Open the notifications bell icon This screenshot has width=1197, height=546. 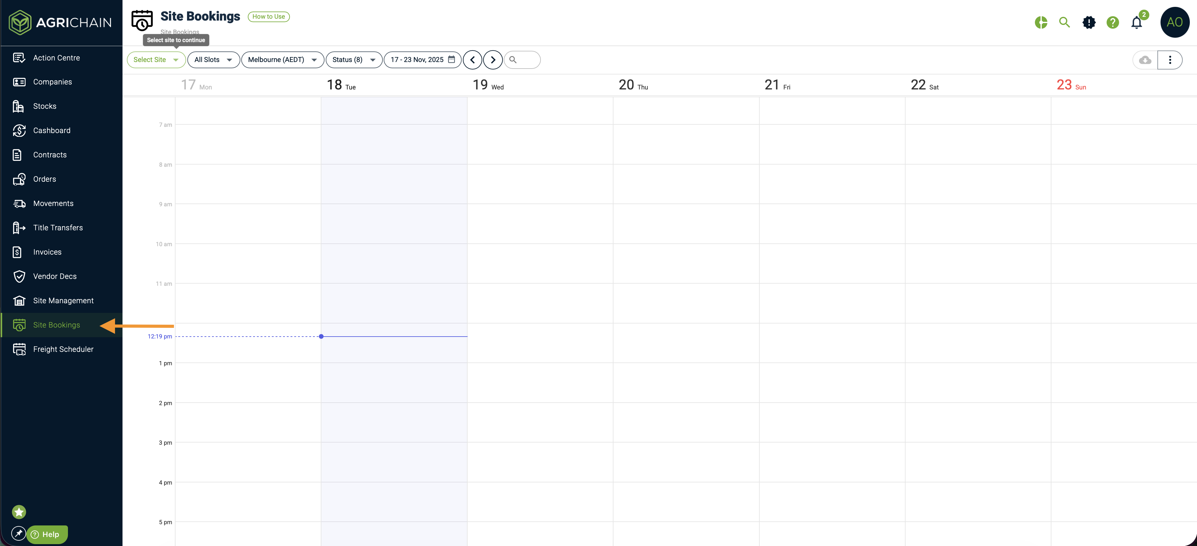1136,22
